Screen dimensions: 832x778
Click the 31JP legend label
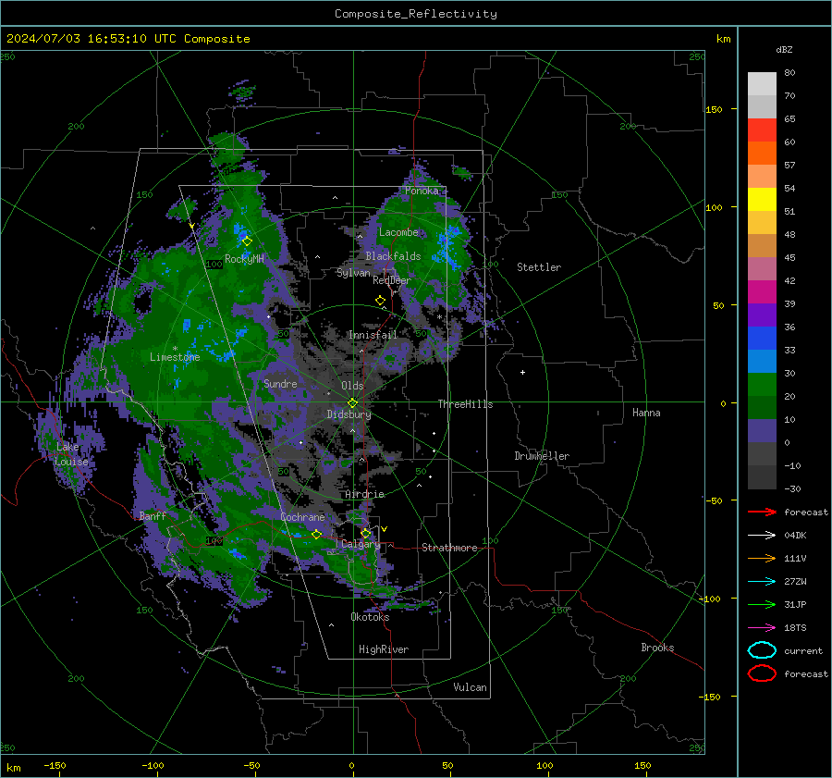coord(795,604)
